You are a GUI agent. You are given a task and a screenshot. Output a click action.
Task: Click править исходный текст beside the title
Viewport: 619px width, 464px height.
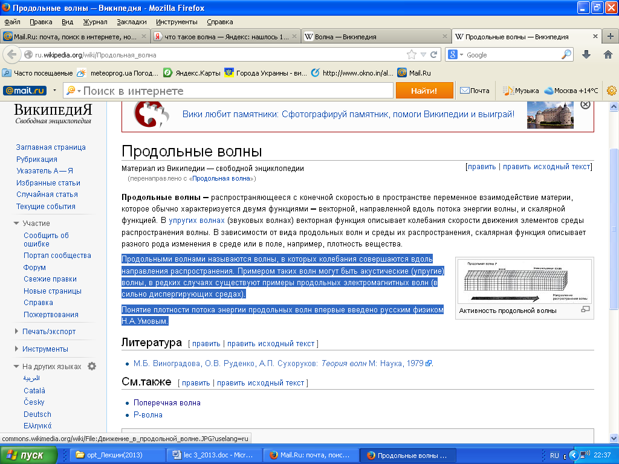tap(546, 167)
